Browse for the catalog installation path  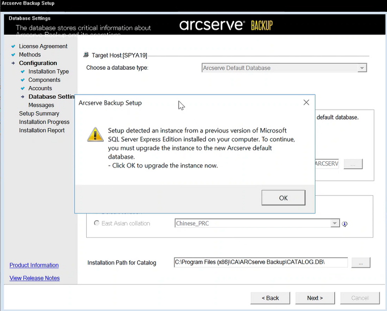[361, 262]
